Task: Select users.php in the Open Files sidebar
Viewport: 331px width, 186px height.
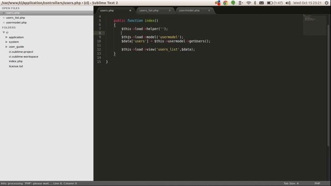Action: click(x=13, y=13)
